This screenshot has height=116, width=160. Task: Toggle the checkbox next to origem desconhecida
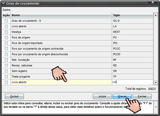point(6,54)
